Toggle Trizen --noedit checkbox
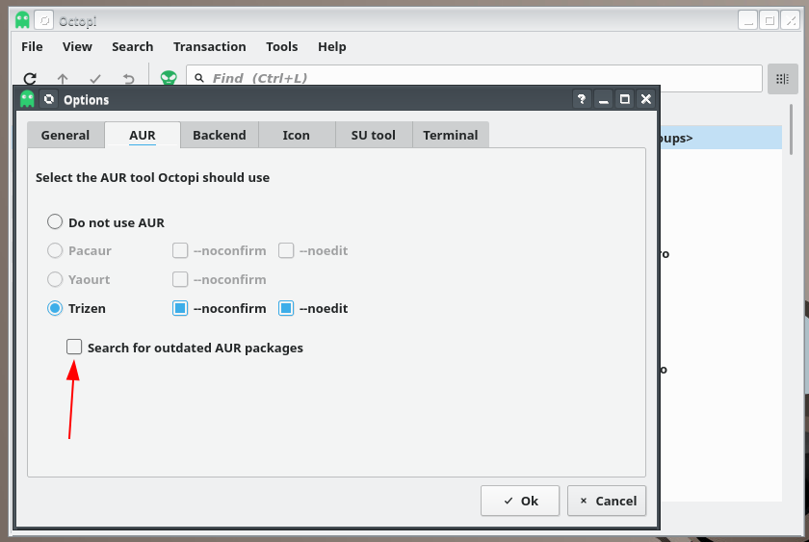The width and height of the screenshot is (809, 542). [x=286, y=308]
